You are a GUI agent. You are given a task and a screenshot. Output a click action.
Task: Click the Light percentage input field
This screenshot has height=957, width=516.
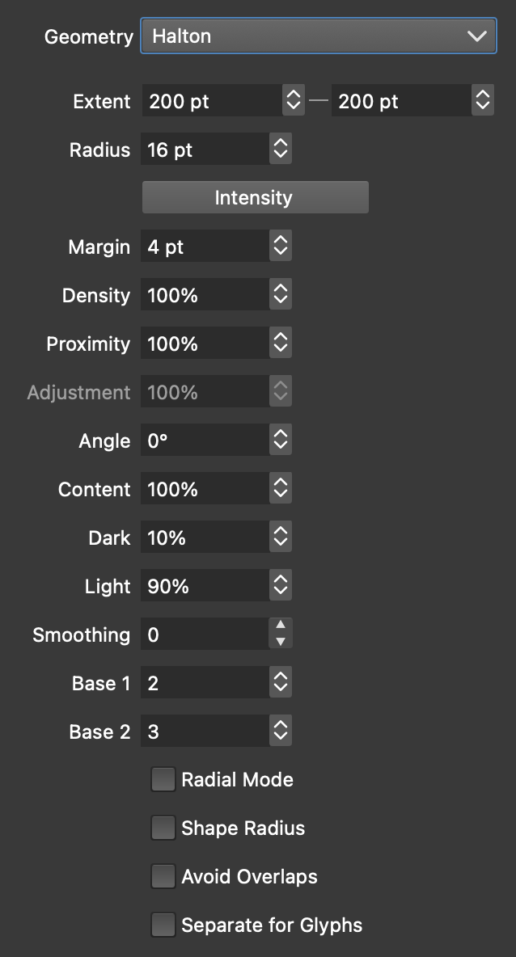pyautogui.click(x=205, y=586)
